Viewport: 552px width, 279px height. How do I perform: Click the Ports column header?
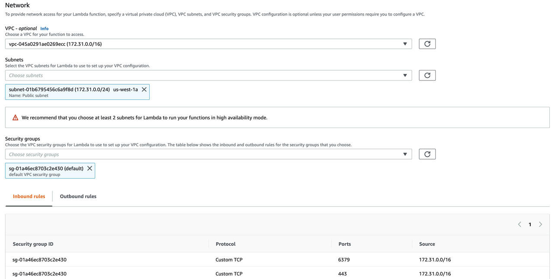(344, 244)
